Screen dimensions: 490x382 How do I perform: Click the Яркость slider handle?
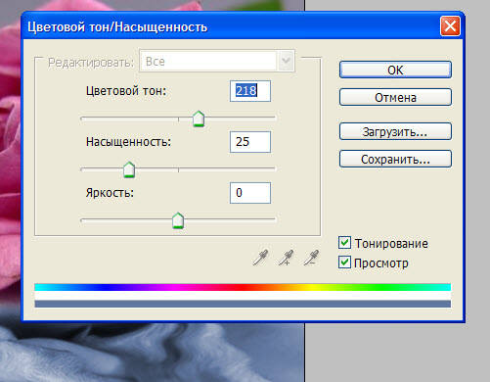tap(178, 220)
